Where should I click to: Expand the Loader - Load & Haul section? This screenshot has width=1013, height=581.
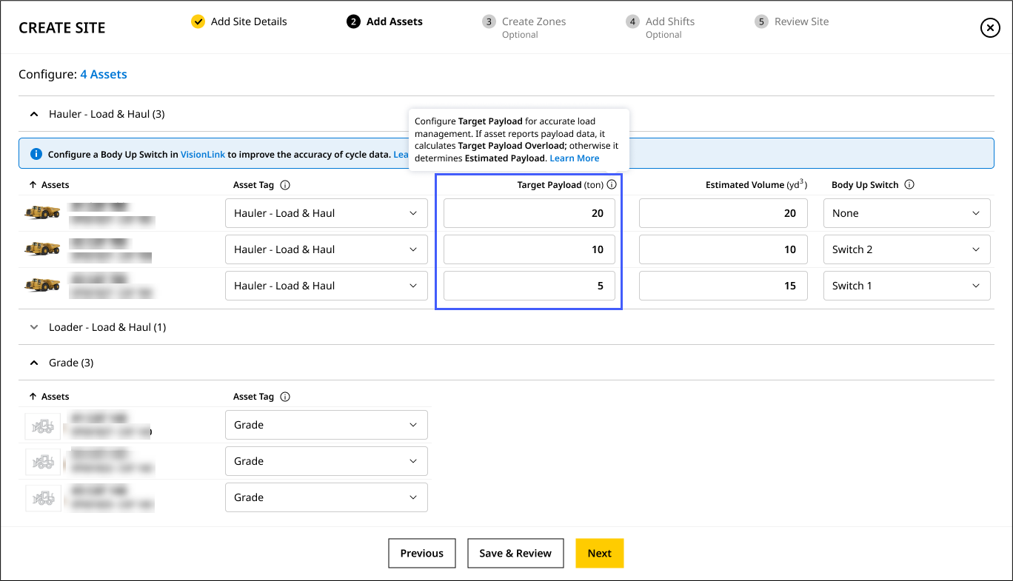33,327
